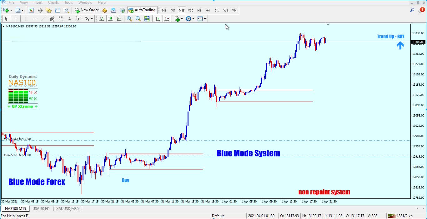Switch chart to candlesticks mode
Screen dimensions: 427x219
(x=110, y=19)
